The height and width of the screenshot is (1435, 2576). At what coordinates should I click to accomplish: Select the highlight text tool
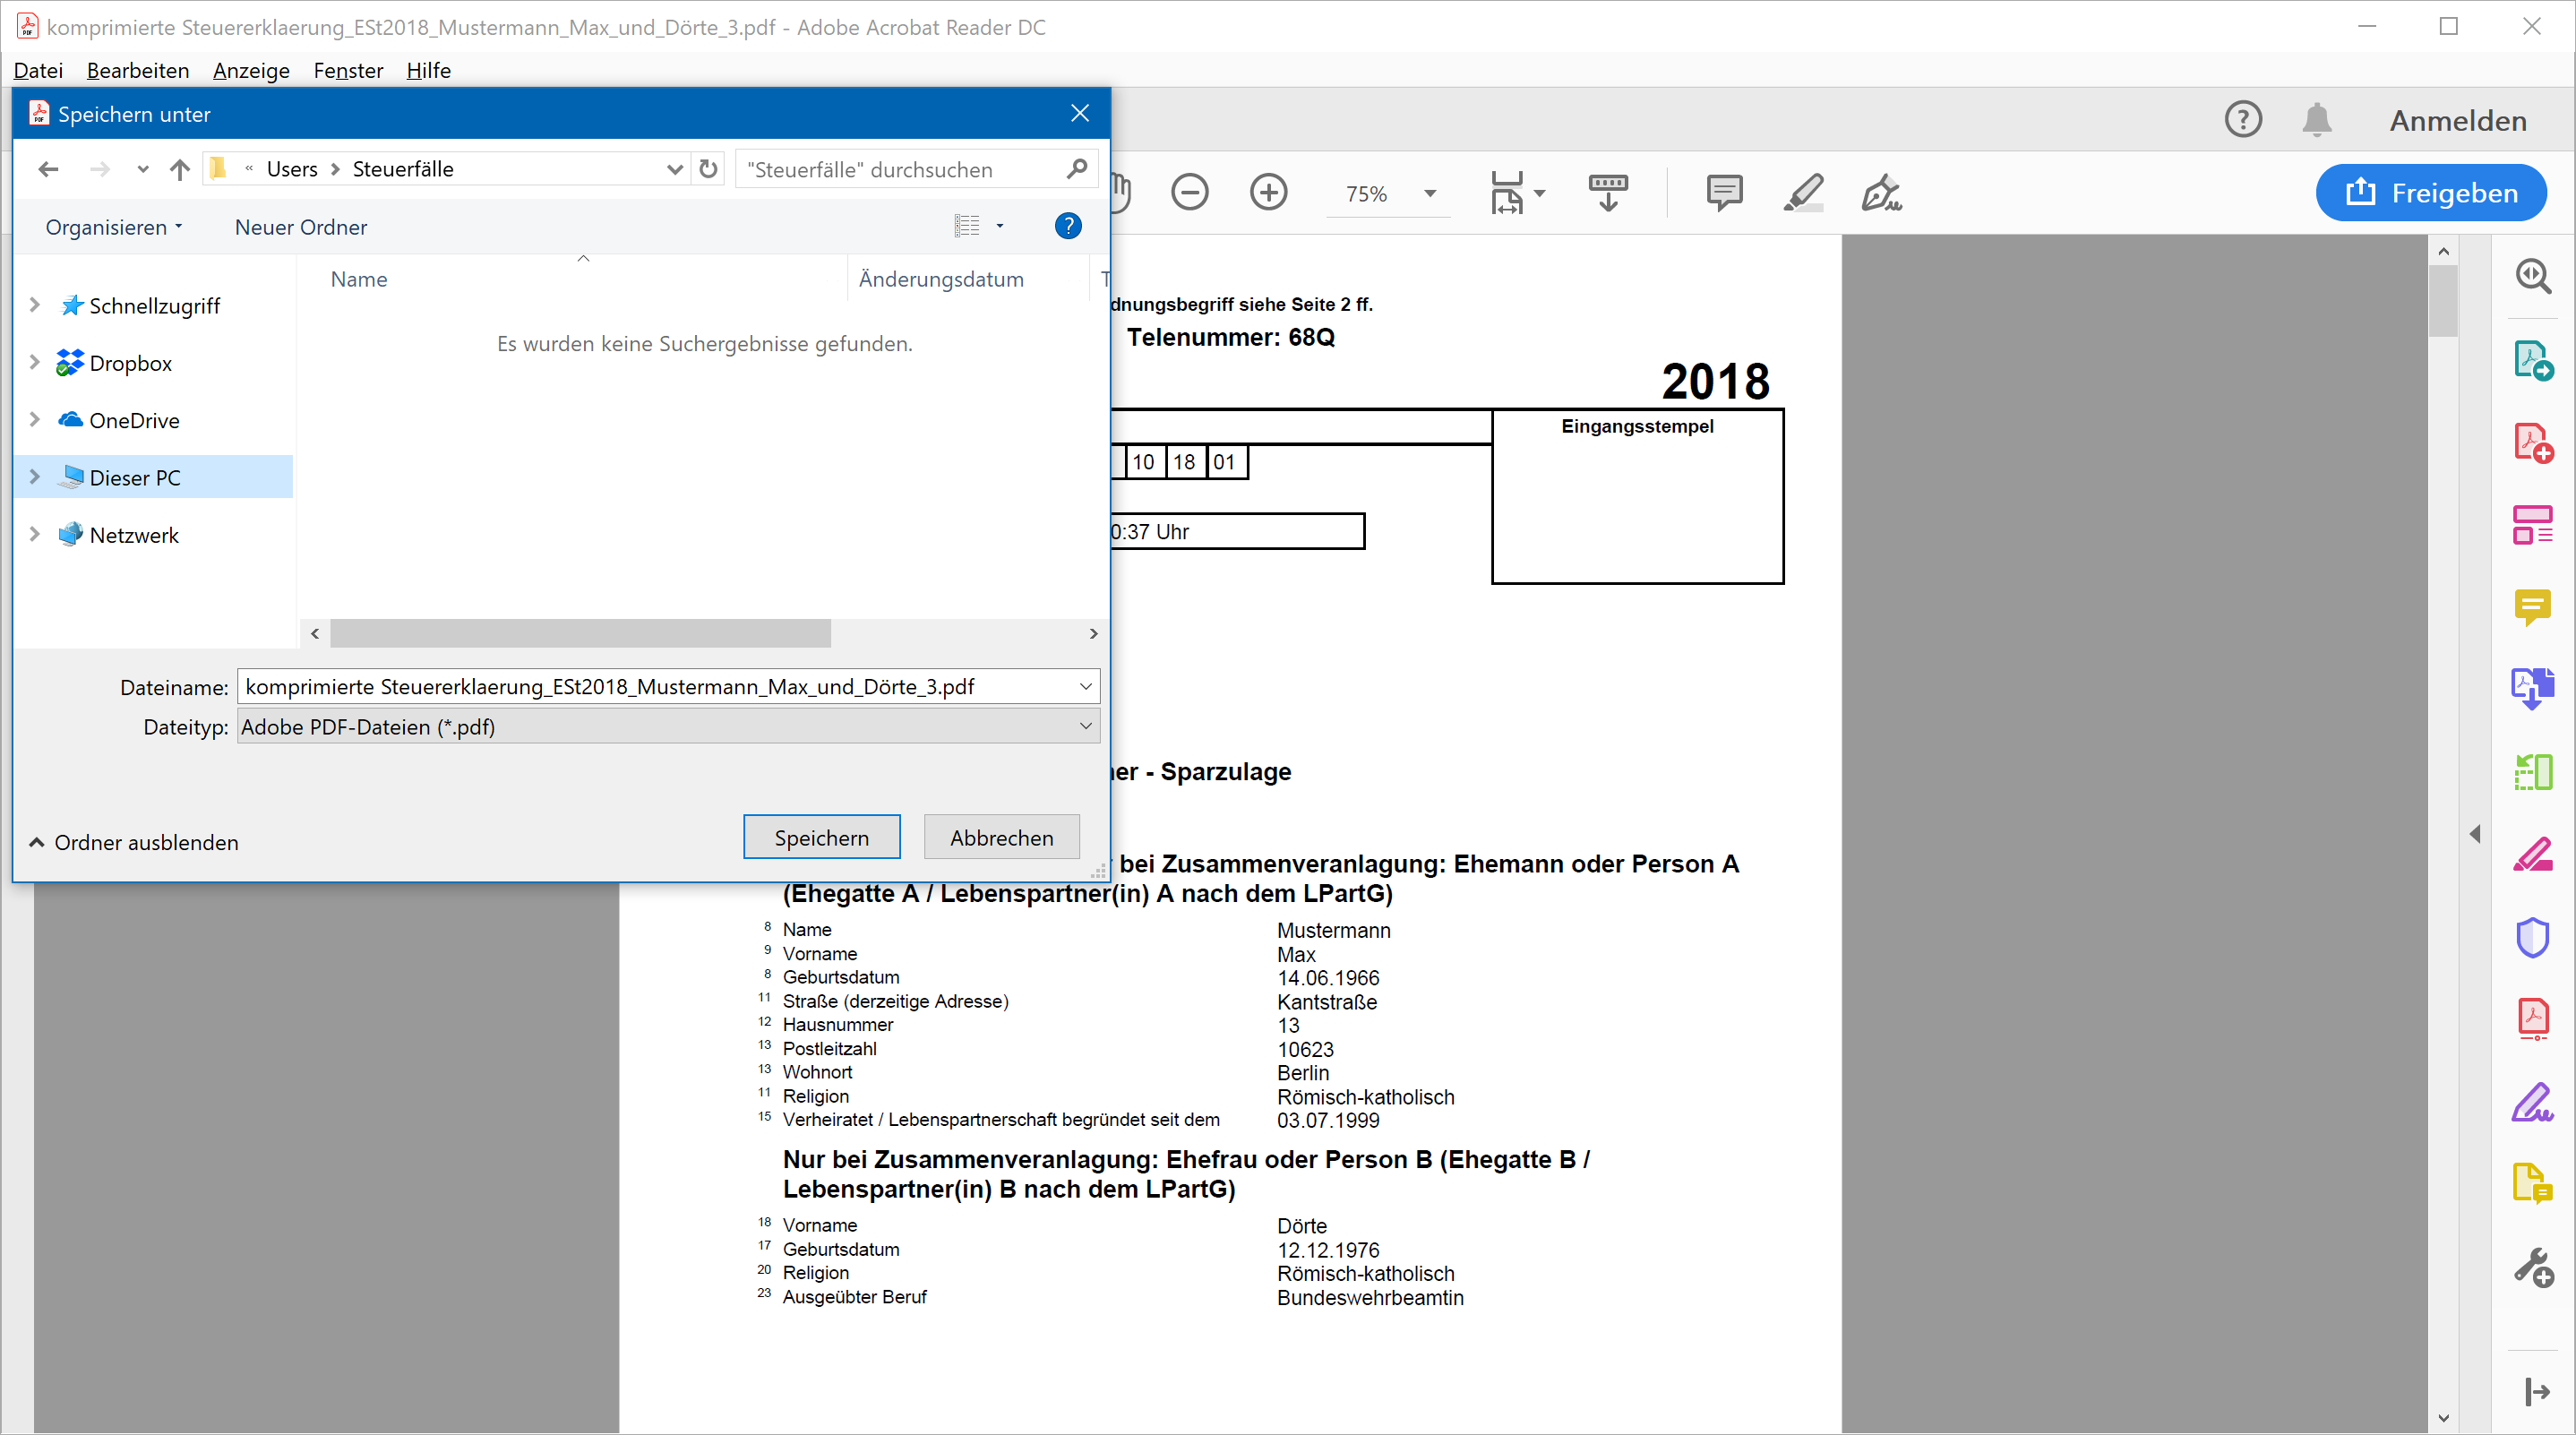(1803, 192)
